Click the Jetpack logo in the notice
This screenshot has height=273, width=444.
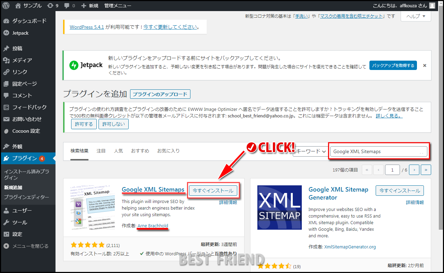click(x=86, y=65)
